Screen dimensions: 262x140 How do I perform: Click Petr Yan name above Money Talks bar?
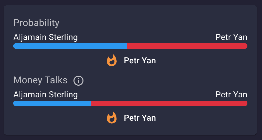pos(231,95)
